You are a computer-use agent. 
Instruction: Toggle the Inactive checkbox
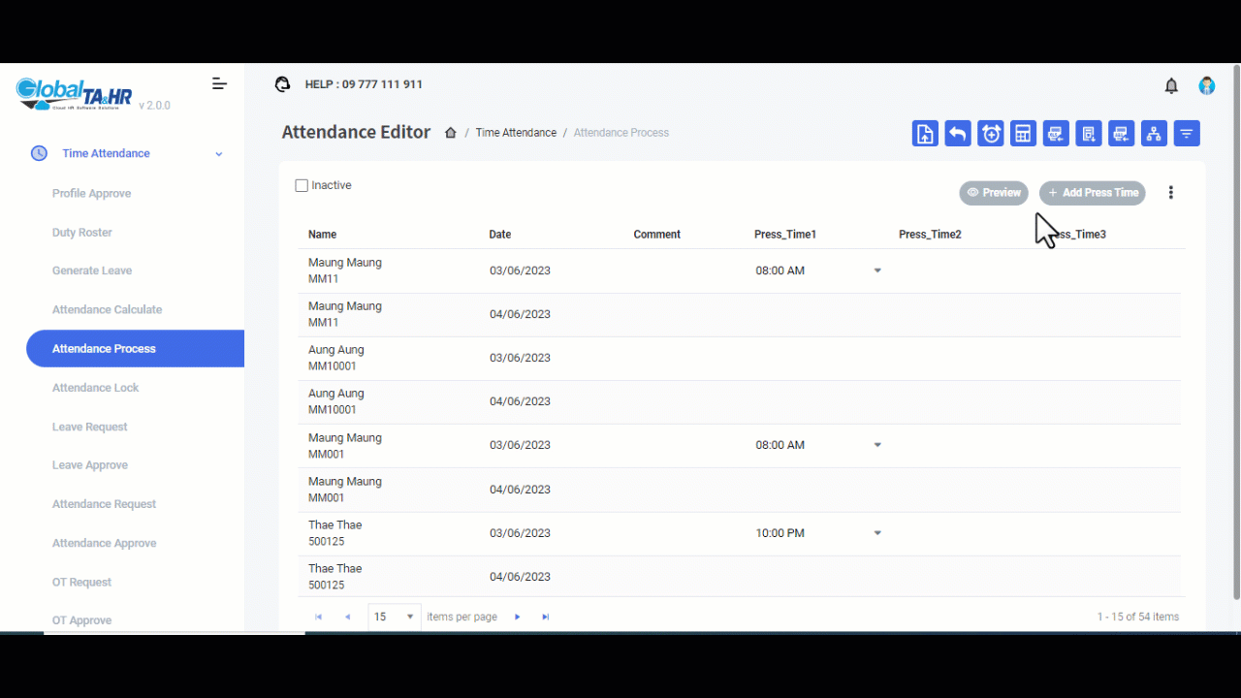click(x=302, y=185)
